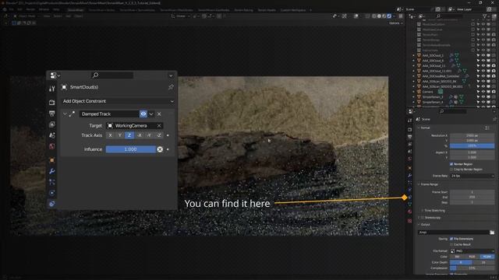
Task: Open the Material tab in right Properties editor
Action: [x=410, y=212]
